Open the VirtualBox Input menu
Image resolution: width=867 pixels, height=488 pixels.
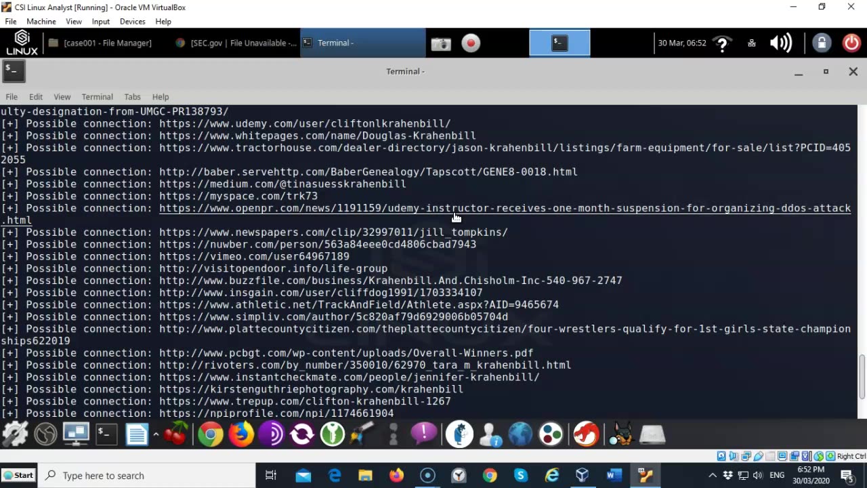(101, 22)
